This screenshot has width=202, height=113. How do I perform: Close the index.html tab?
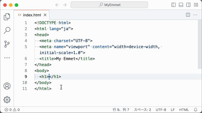pyautogui.click(x=45, y=15)
